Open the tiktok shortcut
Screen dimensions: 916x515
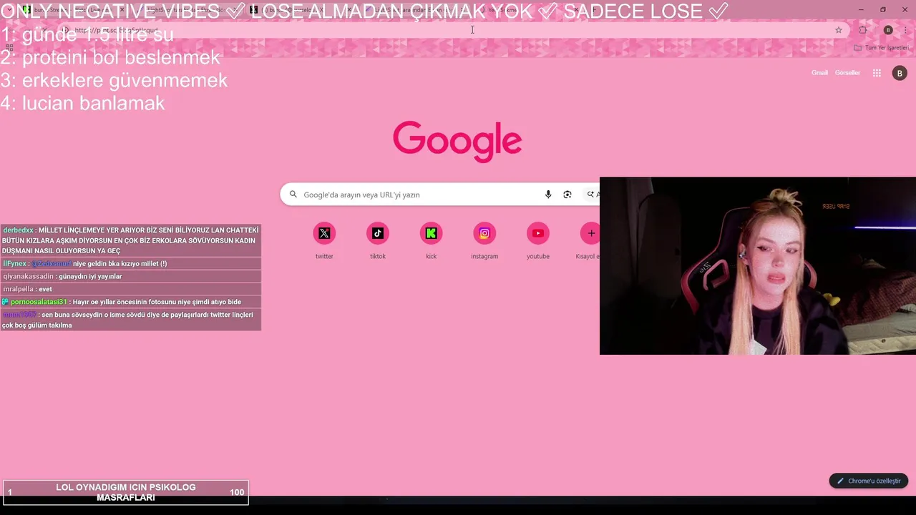coord(378,233)
